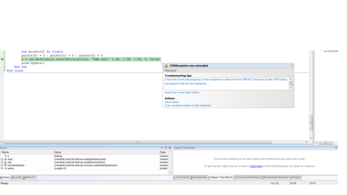Switch to the Call Stack tab

coord(181,178)
